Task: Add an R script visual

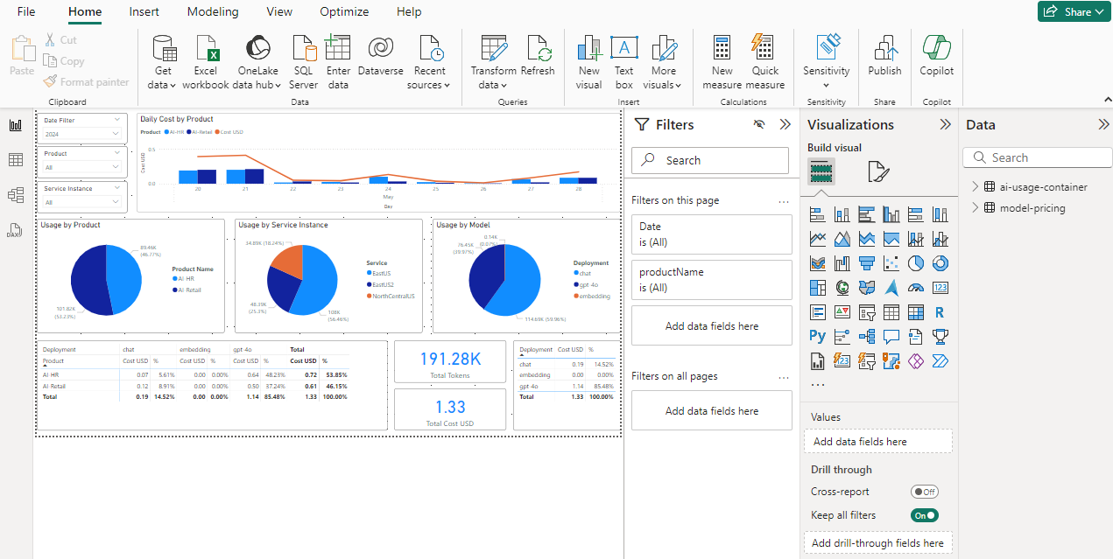Action: (x=940, y=311)
